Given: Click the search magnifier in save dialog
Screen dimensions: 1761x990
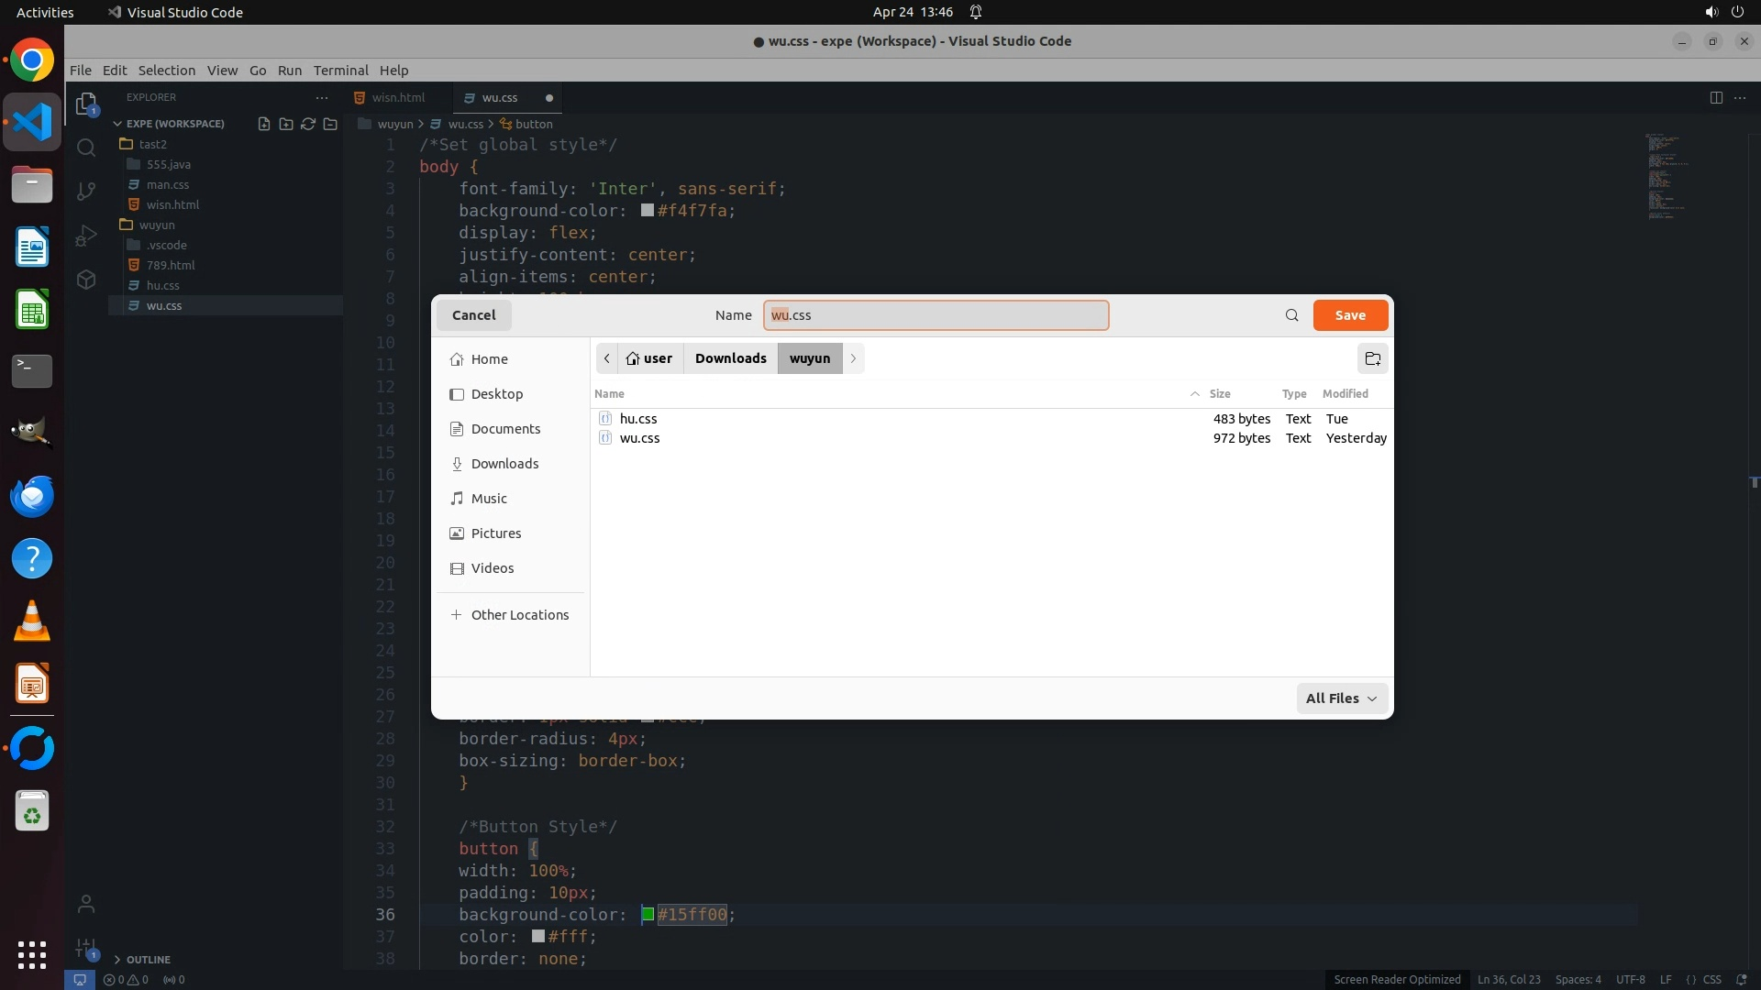Looking at the screenshot, I should 1291,315.
